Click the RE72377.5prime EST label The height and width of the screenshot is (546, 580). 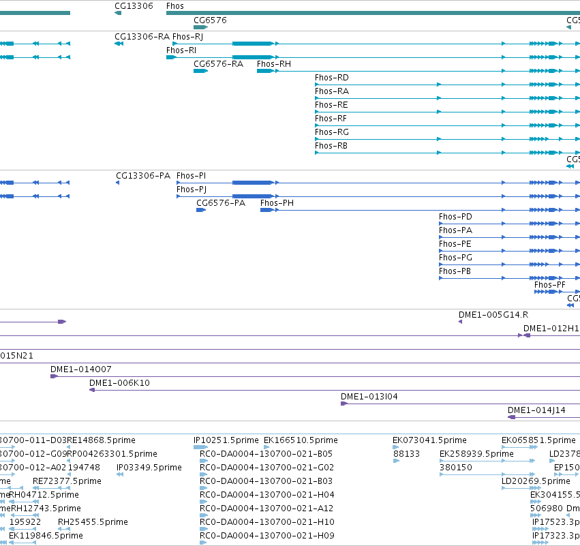point(67,481)
